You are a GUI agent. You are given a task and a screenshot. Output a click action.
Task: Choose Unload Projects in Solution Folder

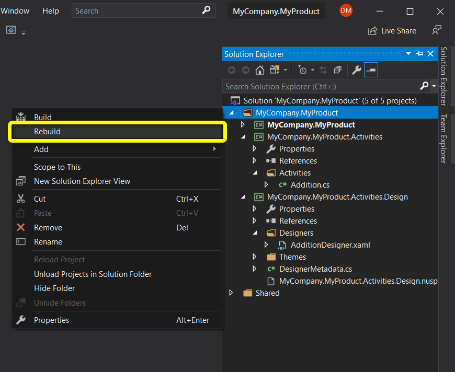point(93,274)
